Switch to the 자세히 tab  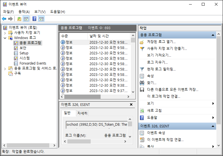point(82,113)
